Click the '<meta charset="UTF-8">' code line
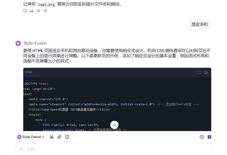Viewport: 227px width, 155px height. (48, 99)
